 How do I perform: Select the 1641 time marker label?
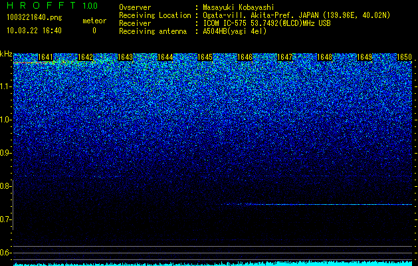[46, 57]
